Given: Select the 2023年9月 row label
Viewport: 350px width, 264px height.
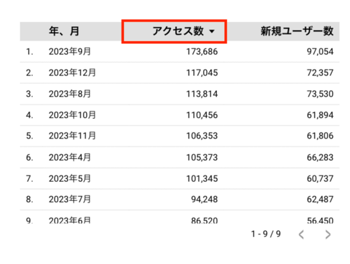Looking at the screenshot, I should click(69, 51).
